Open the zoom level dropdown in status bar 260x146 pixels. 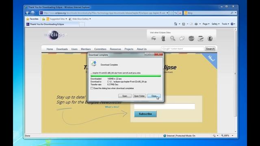pos(232,135)
